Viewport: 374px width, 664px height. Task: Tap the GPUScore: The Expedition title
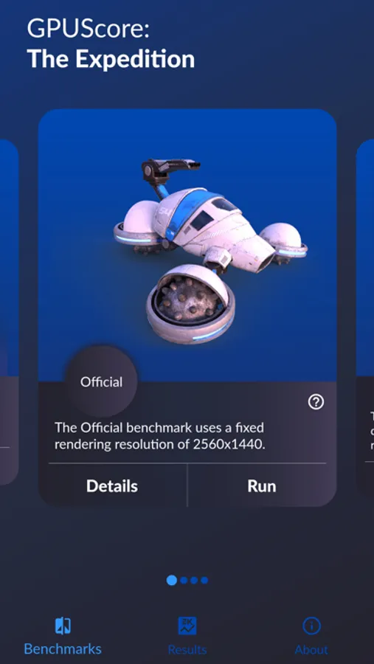click(111, 44)
